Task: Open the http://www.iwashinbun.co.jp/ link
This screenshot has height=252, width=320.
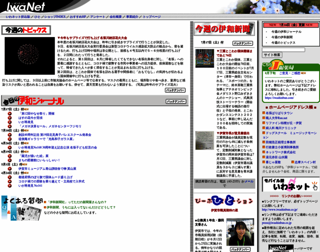Action: (x=280, y=210)
